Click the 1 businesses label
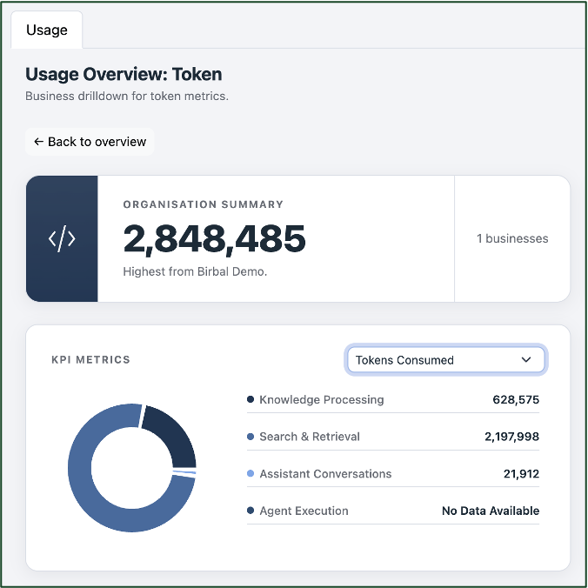Viewport: 588px width, 588px height. [512, 238]
